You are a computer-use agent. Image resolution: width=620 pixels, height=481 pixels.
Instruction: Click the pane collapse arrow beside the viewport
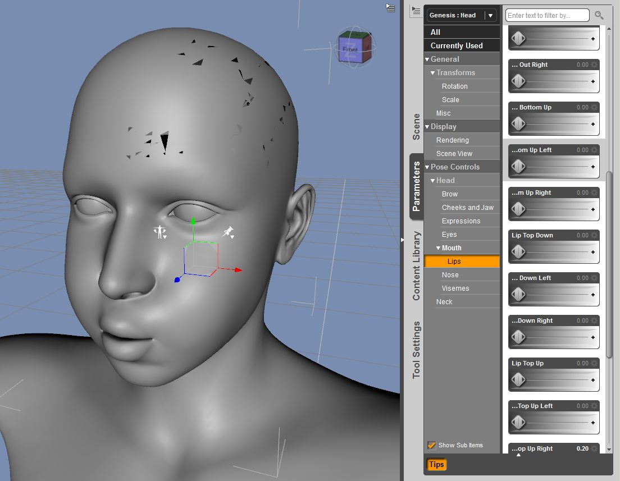[x=402, y=240]
